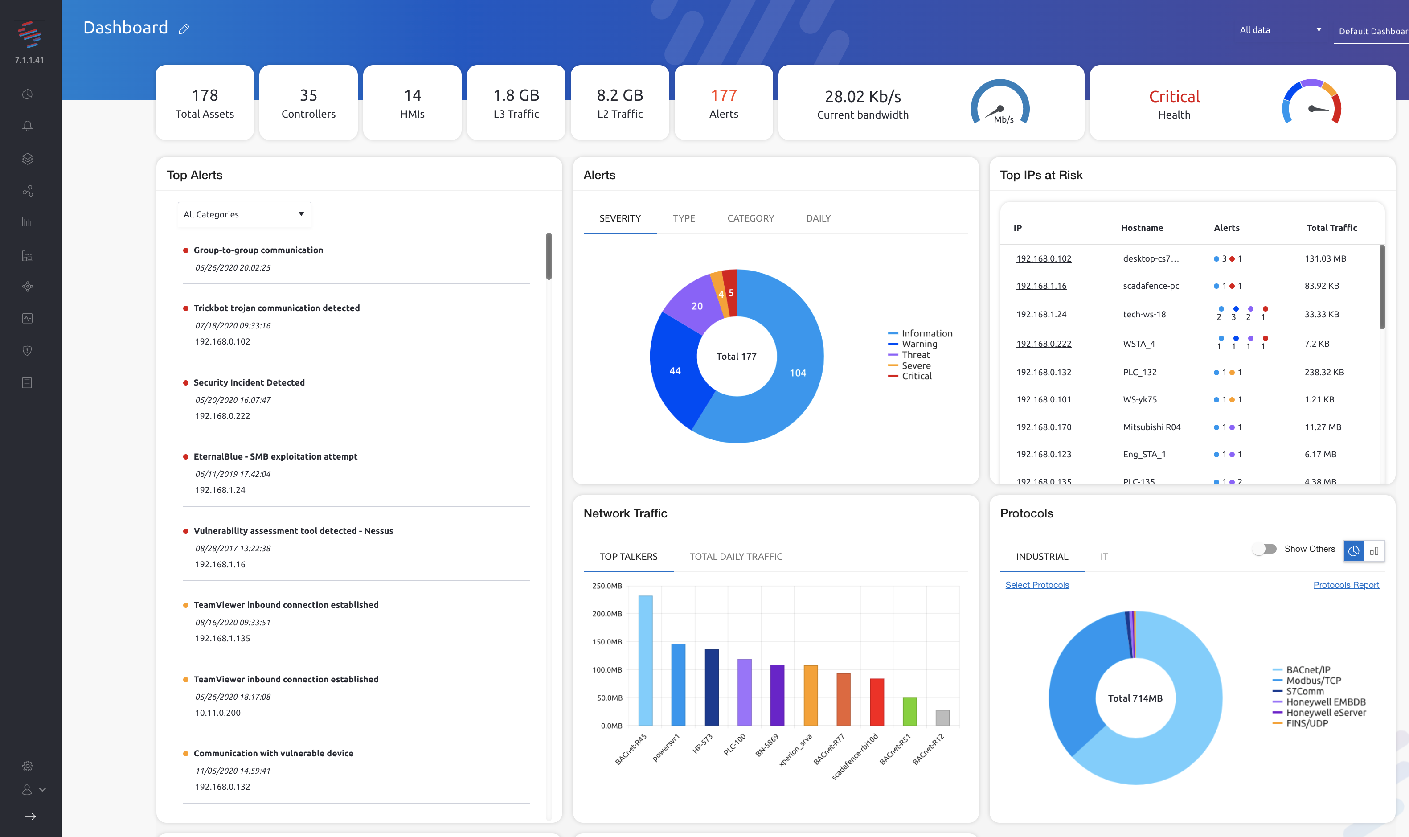Switch to the CATEGORY alerts tab
Viewport: 1409px width, 837px height.
point(750,218)
